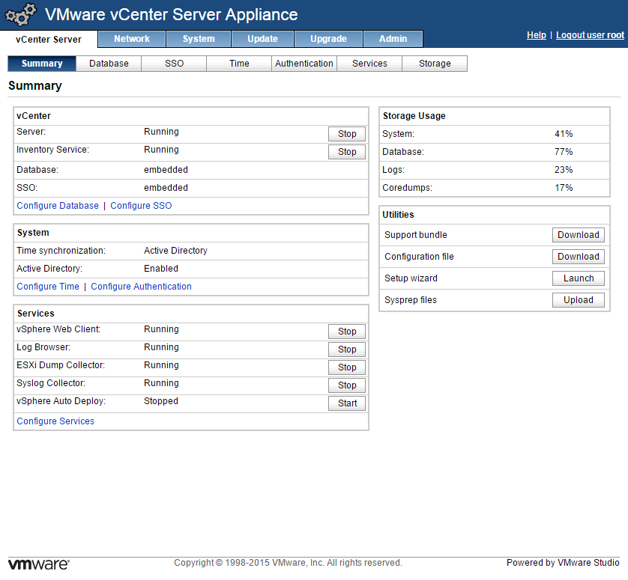Open the Configure SSO link
The image size is (628, 580).
pos(141,206)
